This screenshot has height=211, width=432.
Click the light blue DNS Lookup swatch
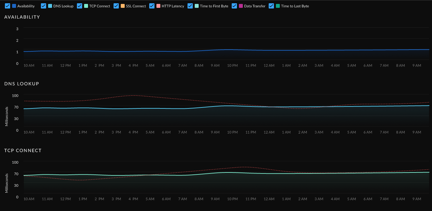pos(50,6)
